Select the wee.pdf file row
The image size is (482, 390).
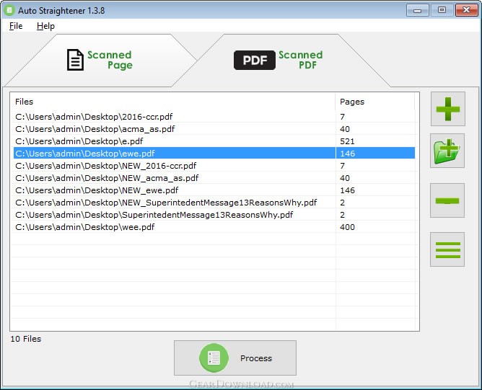(214, 227)
